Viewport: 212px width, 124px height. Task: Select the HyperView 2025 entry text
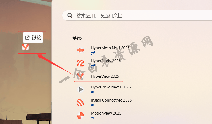coord(105,76)
